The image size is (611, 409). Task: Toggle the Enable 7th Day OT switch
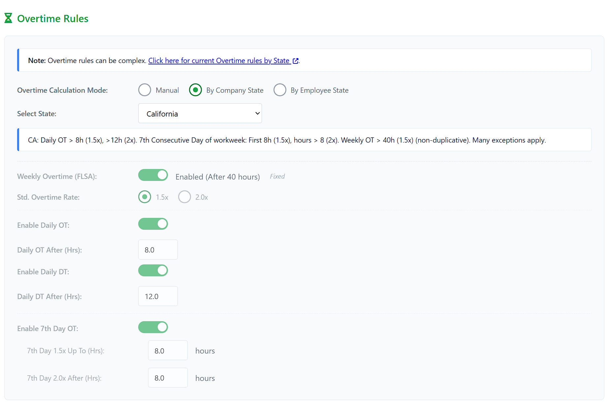pos(153,327)
